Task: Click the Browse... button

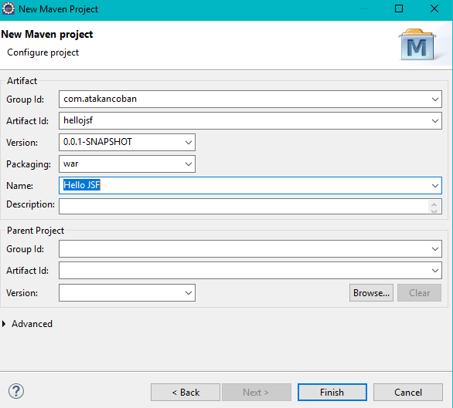Action: 371,293
